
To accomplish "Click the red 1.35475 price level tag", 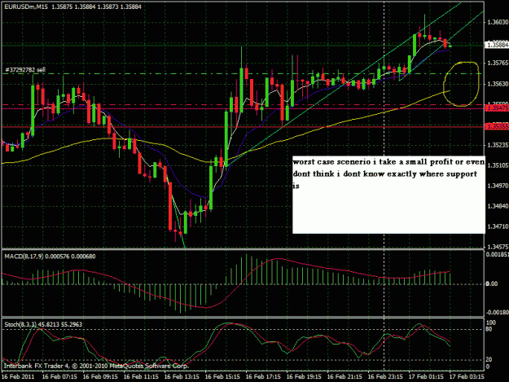I will pyautogui.click(x=497, y=108).
